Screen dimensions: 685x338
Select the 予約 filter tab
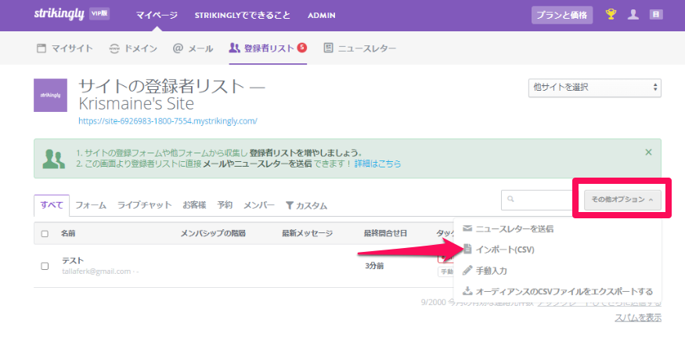click(x=225, y=205)
